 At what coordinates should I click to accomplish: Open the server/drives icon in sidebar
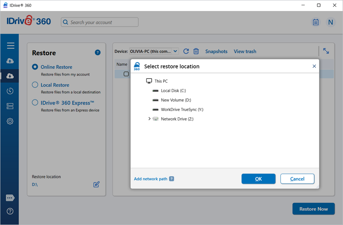tap(10, 106)
